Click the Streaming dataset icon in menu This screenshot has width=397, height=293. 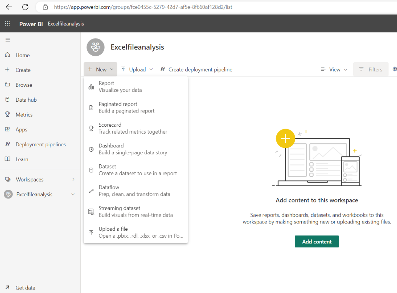click(91, 212)
